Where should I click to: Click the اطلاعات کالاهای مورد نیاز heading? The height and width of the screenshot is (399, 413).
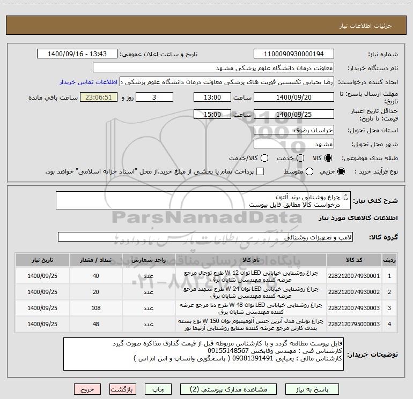tap(358, 218)
